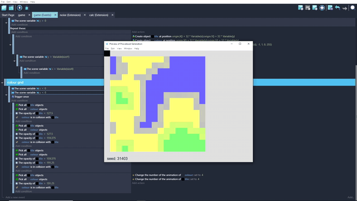Click the add sub-event icon
The height and width of the screenshot is (201, 357).
coord(307,8)
